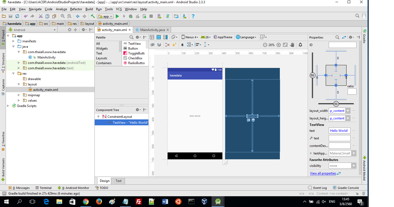Click the ID input field
This screenshot has height=207, width=394.
[342, 45]
